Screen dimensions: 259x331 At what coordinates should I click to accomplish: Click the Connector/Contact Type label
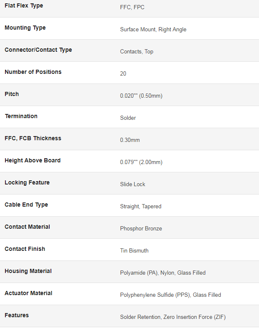tap(38, 50)
